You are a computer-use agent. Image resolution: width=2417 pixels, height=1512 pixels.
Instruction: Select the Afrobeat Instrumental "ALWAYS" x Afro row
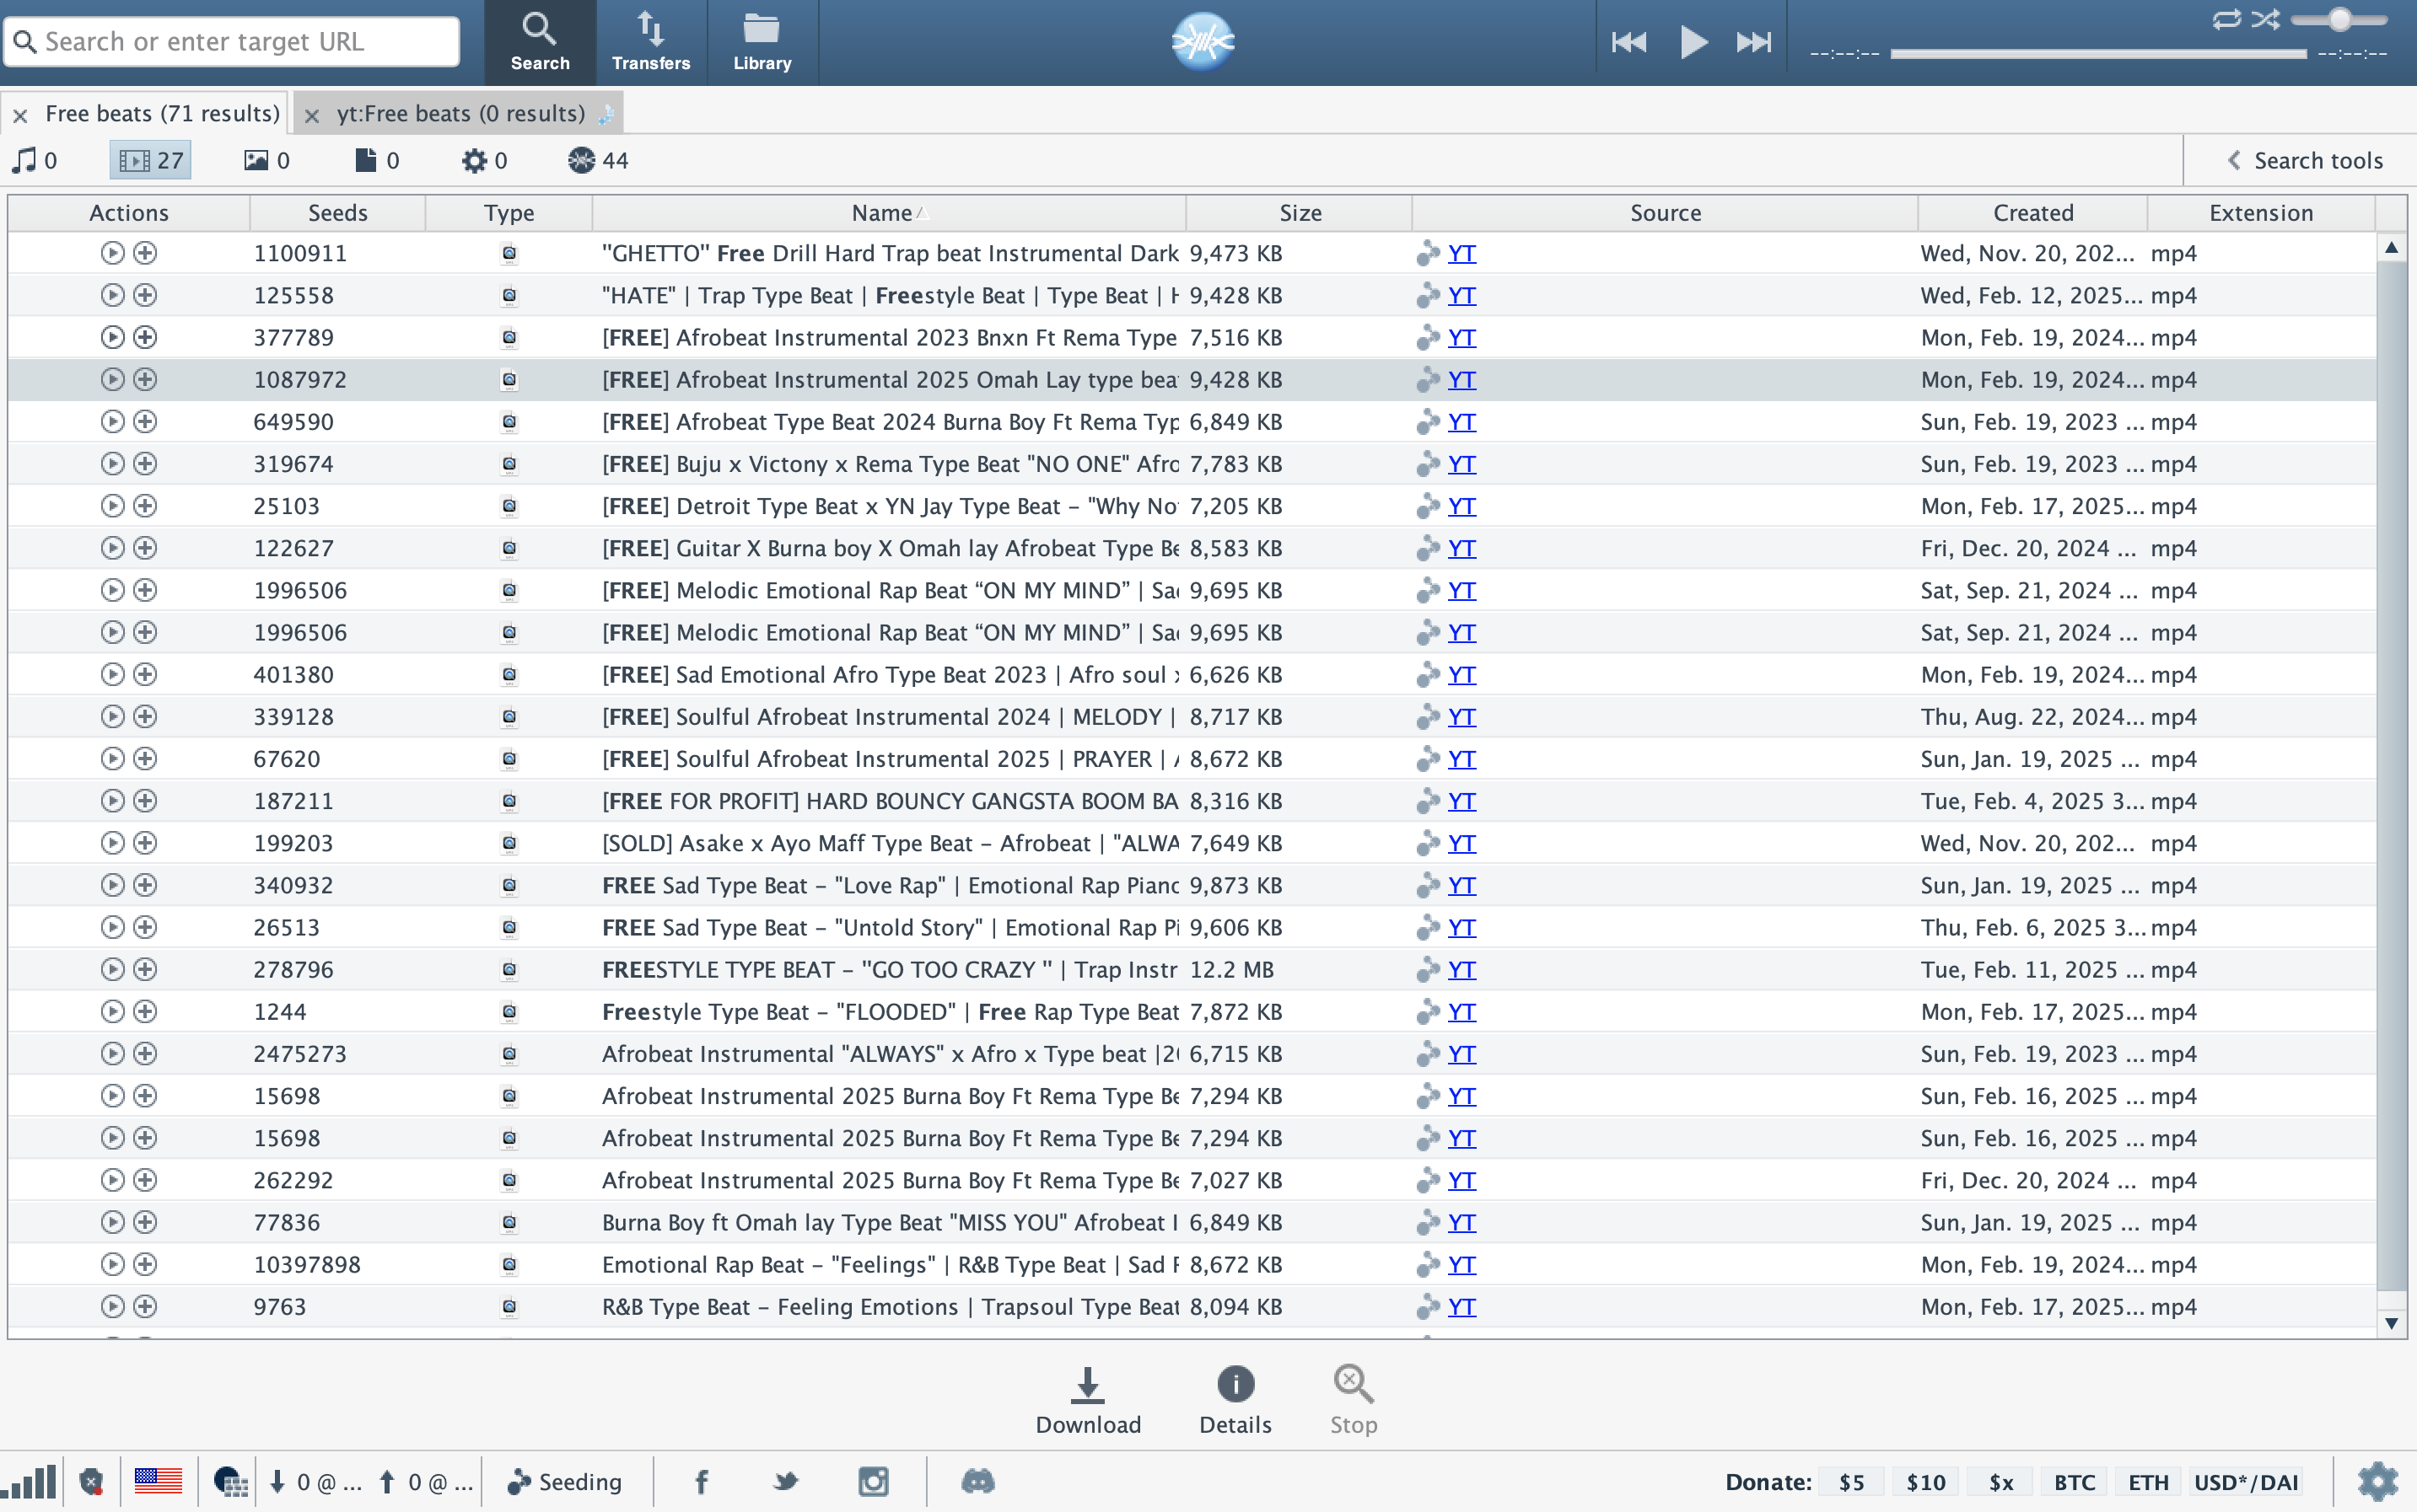(x=1192, y=1054)
